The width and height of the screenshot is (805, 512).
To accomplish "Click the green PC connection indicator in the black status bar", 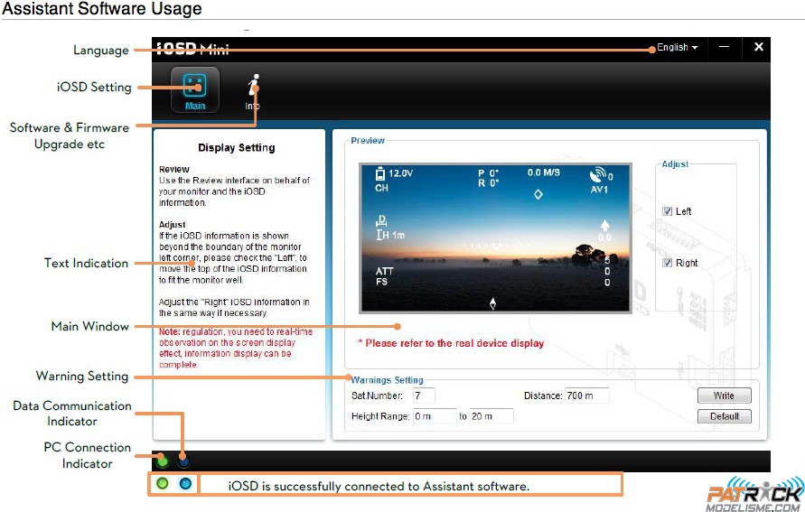I will 163,461.
